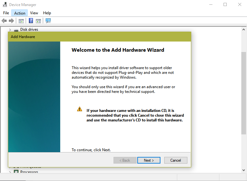Open the Help menu
247x181 pixels.
[x=47, y=13]
